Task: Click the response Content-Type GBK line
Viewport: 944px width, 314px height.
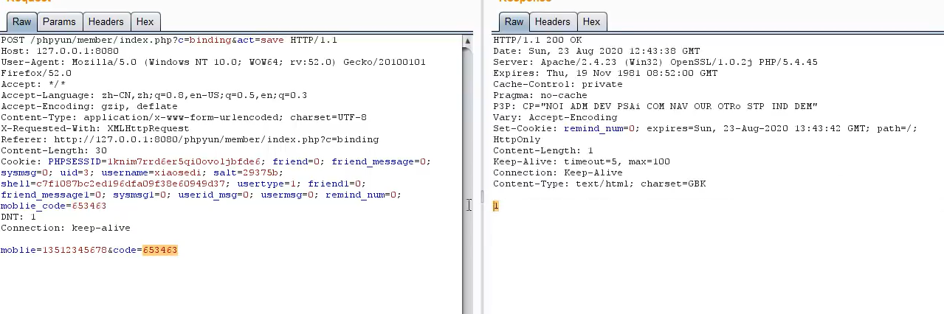Action: click(599, 184)
